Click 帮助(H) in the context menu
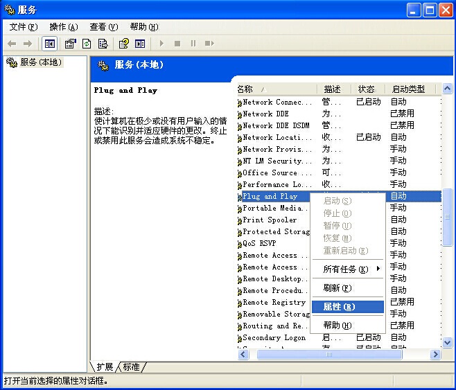Screen dimensions: 456x390 click(x=337, y=326)
